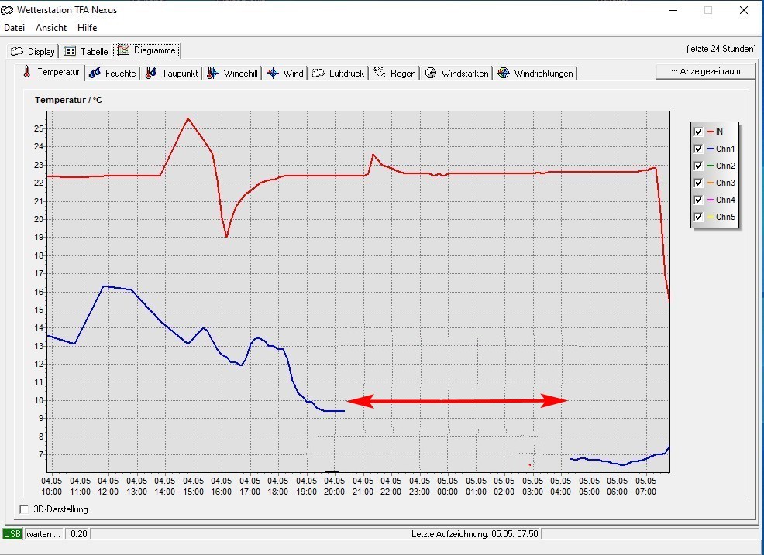Viewport: 764px width, 555px height.
Task: Toggle the Chn3 channel checkbox
Action: click(x=698, y=183)
